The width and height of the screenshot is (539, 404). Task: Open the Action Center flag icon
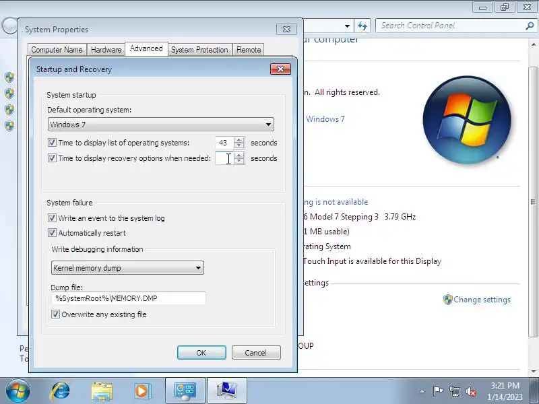click(438, 391)
